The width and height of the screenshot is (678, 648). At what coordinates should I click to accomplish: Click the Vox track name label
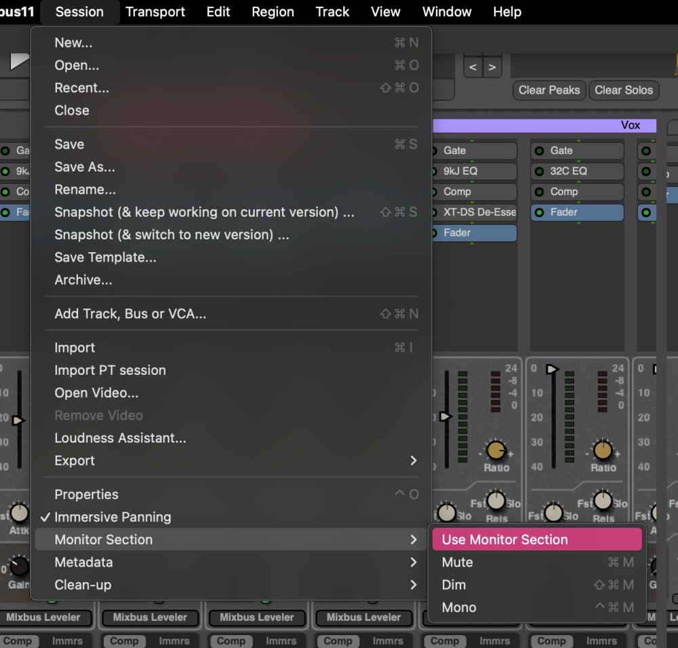click(631, 125)
